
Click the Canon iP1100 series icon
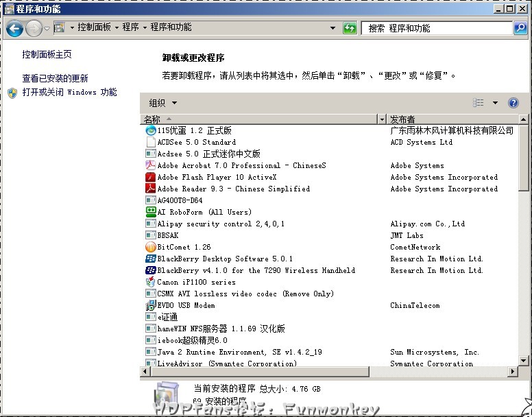pos(151,282)
